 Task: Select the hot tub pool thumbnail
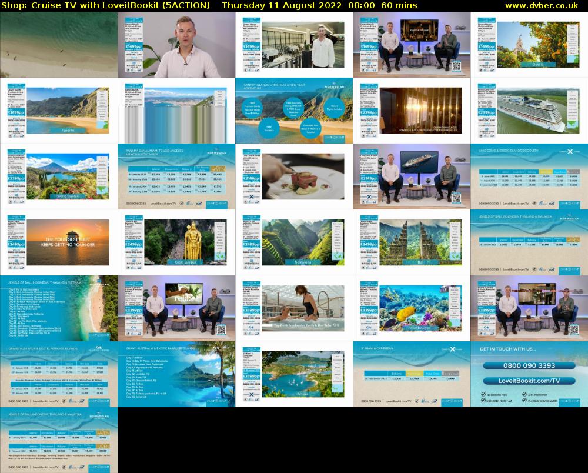point(294,308)
